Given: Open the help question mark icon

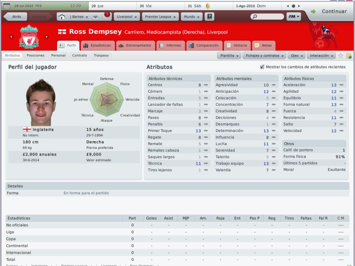Looking at the screenshot, I should click(x=209, y=17).
